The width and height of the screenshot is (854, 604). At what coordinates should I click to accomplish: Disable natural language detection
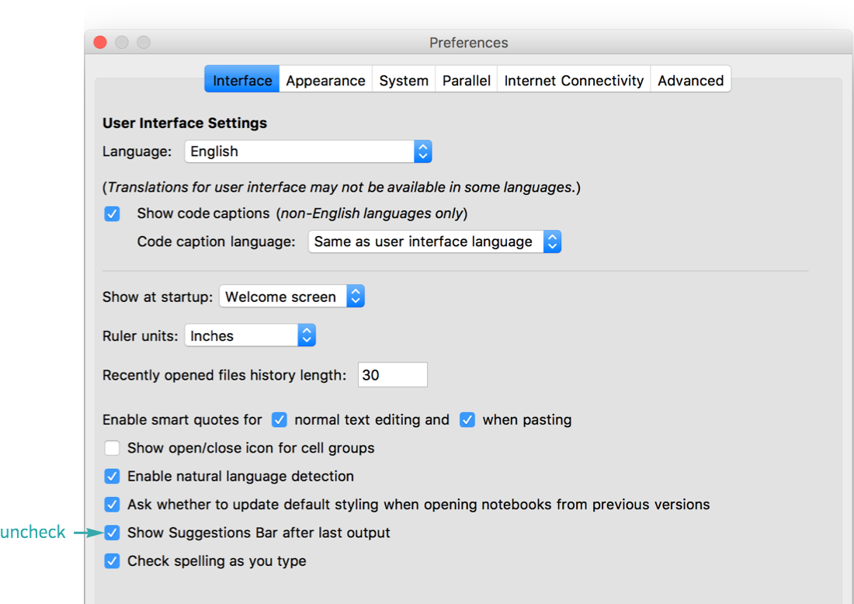(112, 476)
